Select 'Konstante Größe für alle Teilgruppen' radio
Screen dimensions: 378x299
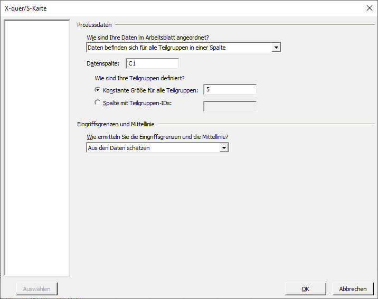coord(97,90)
